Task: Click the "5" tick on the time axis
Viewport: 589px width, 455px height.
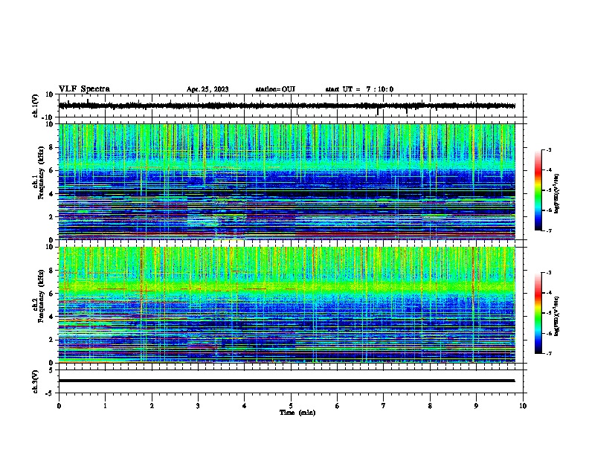Action: [x=291, y=406]
